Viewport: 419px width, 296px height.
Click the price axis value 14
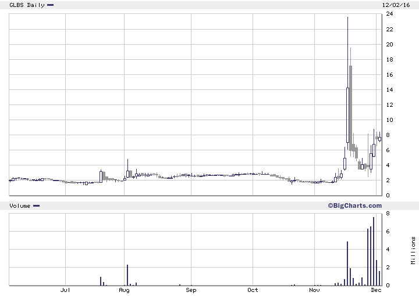point(389,90)
